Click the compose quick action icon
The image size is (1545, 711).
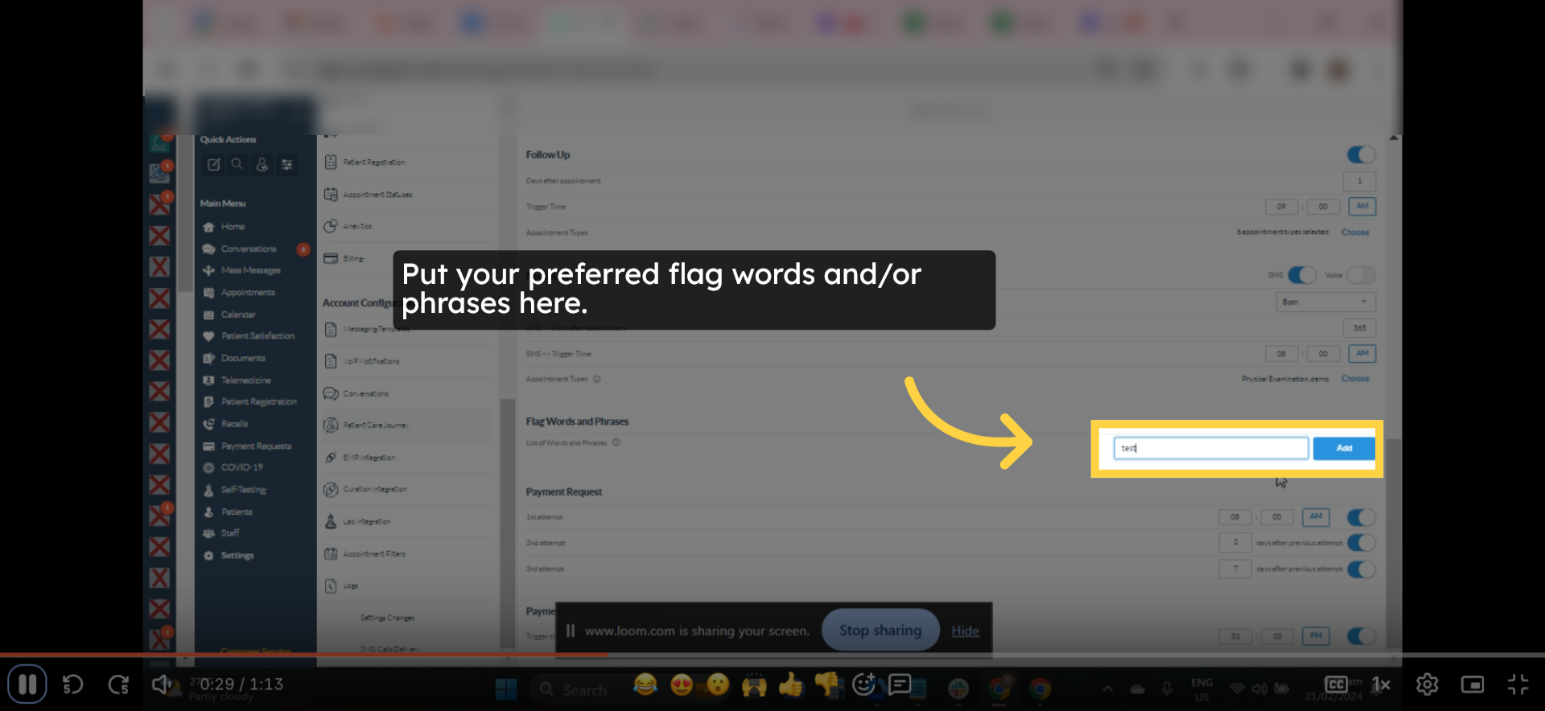pos(213,165)
